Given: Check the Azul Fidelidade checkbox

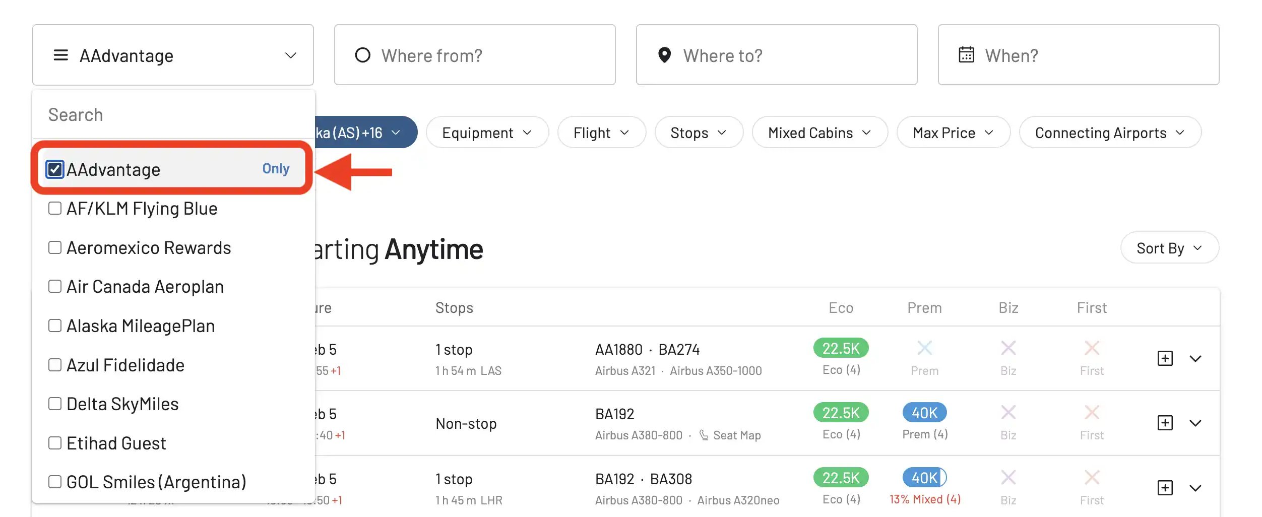Looking at the screenshot, I should [54, 365].
